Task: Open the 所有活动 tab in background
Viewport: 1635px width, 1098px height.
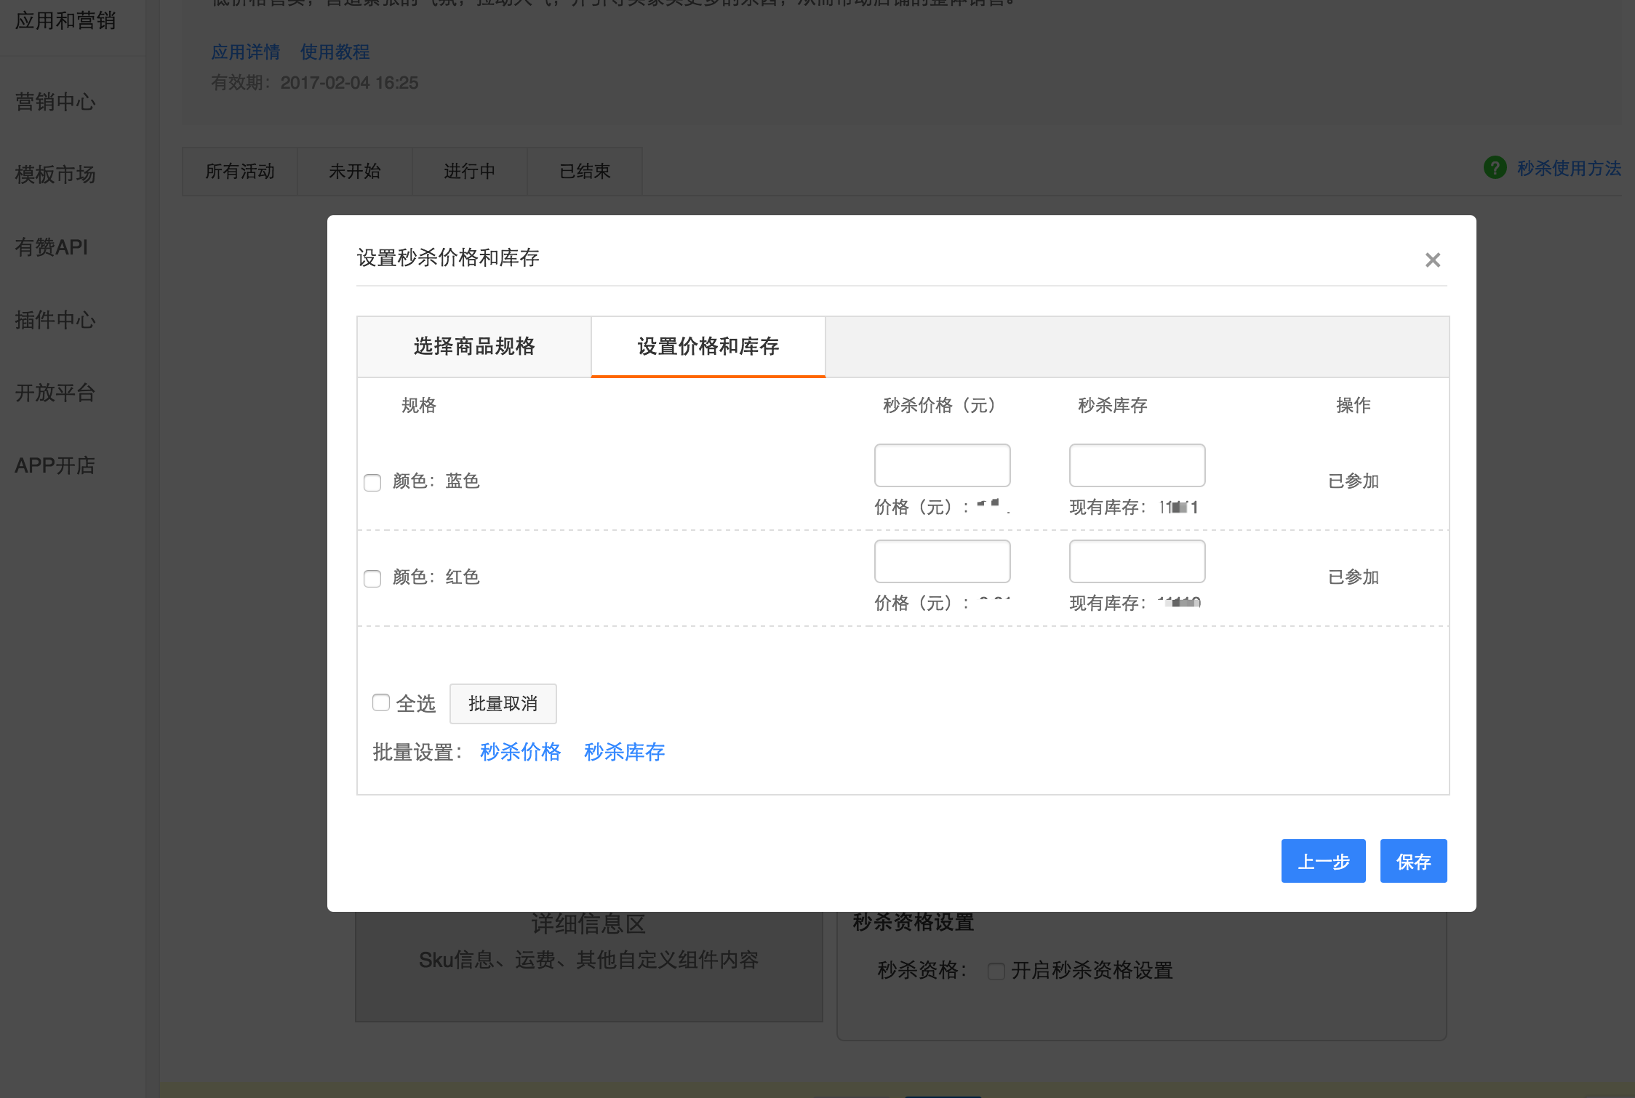Action: tap(240, 172)
